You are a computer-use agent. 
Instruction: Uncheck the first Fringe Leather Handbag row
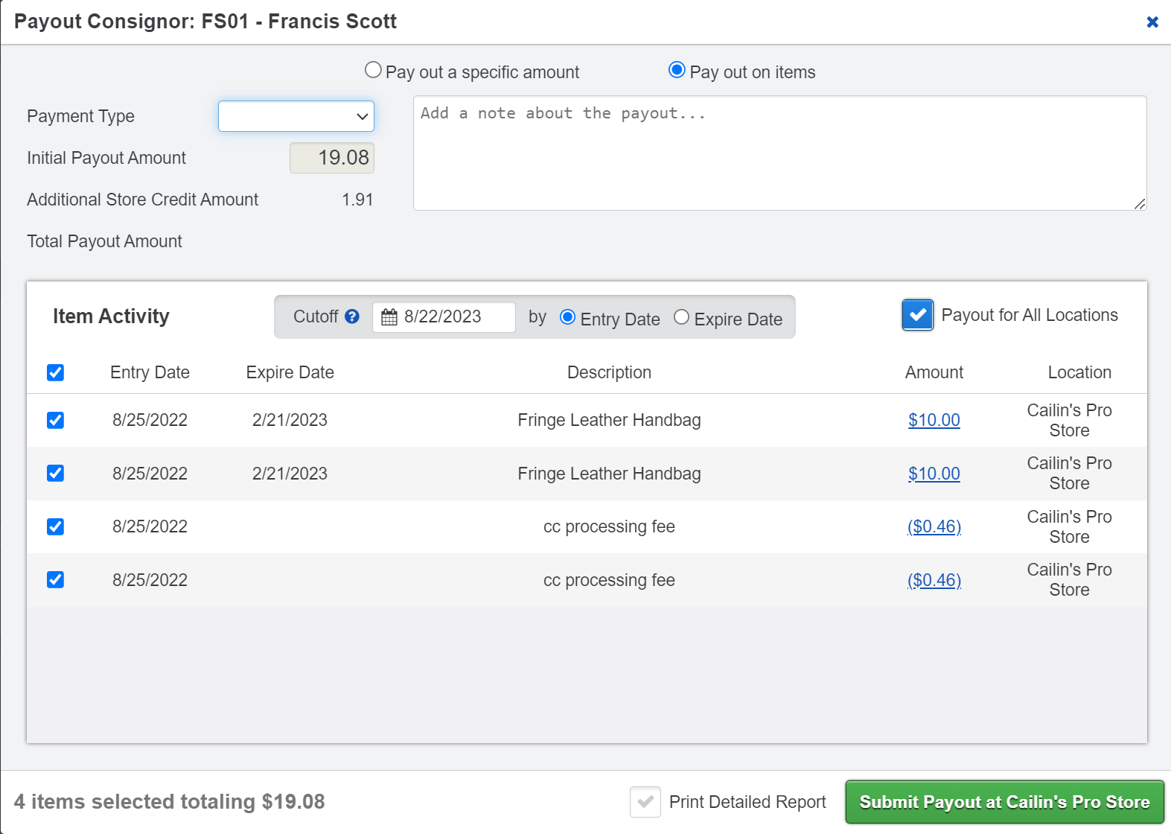tap(55, 420)
